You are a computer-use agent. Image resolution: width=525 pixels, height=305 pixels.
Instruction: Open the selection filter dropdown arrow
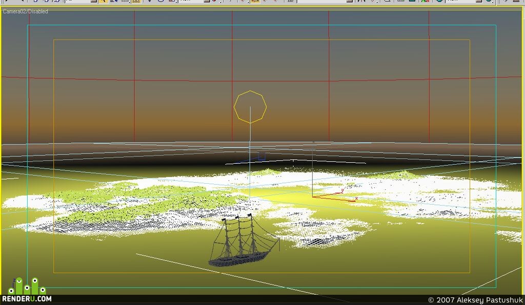(x=94, y=2)
